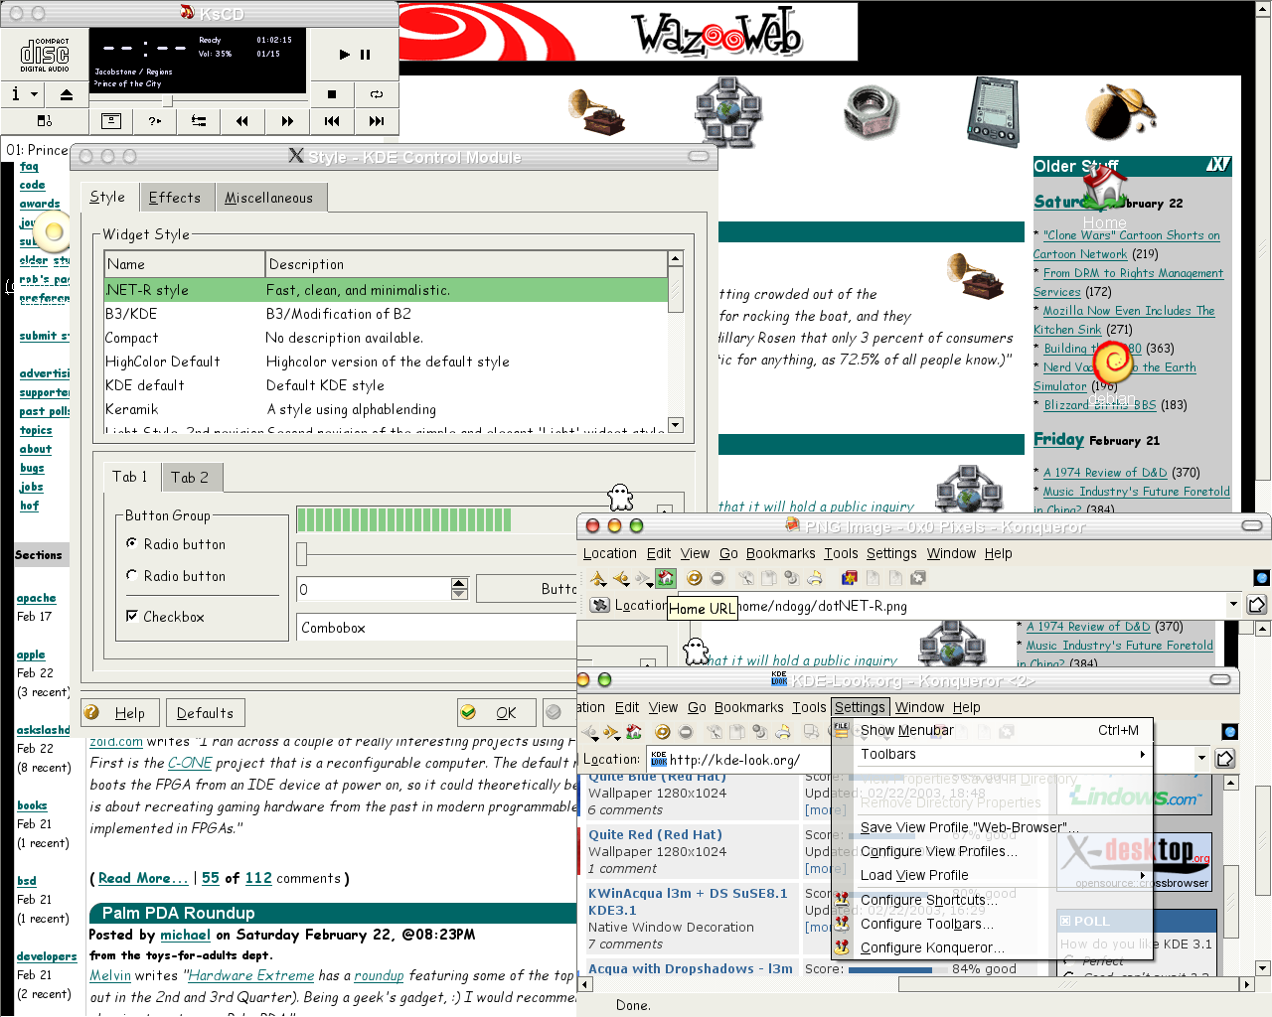Screen dimensions: 1272x1017
Task: Open the info dropdown in KsCD
Action: [23, 94]
